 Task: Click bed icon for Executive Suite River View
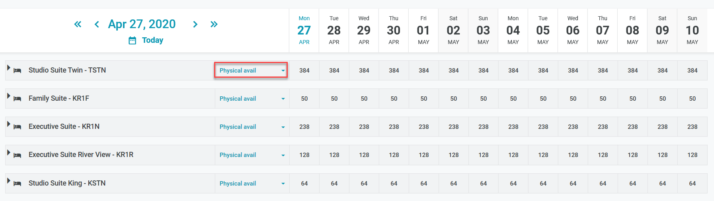coord(18,155)
